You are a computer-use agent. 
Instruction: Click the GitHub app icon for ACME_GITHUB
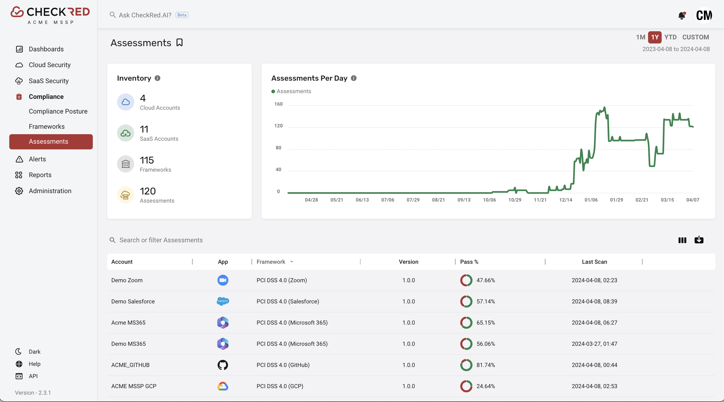pos(223,365)
